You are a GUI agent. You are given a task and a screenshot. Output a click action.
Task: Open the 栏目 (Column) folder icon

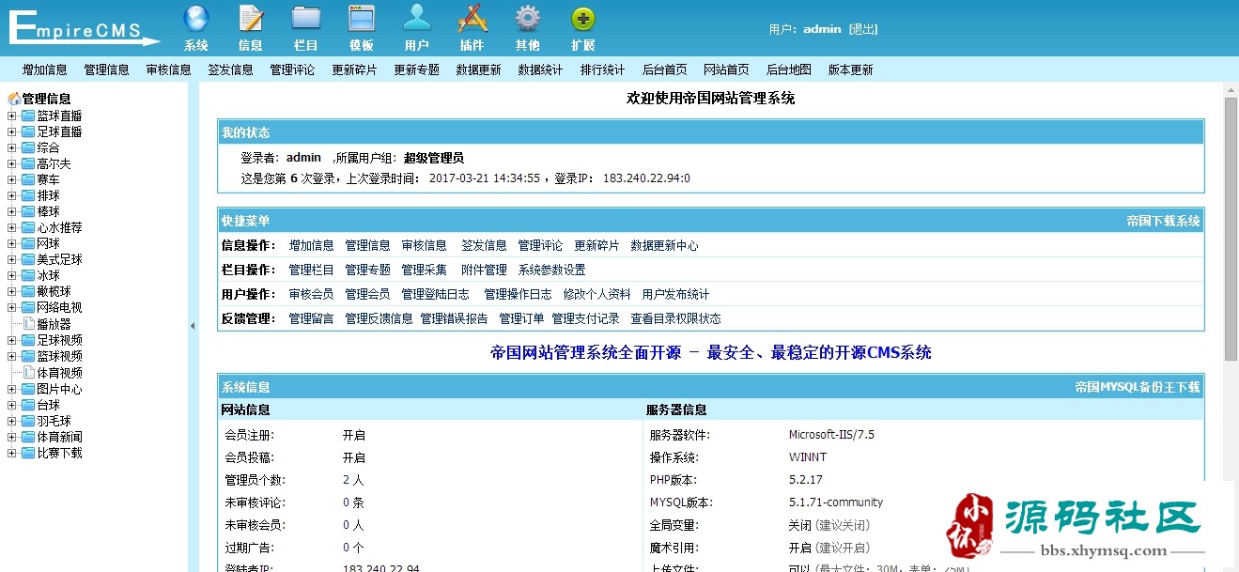click(306, 18)
